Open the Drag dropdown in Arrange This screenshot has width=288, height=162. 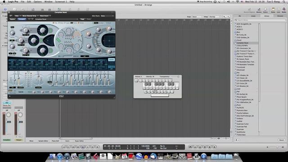pyautogui.click(x=215, y=17)
